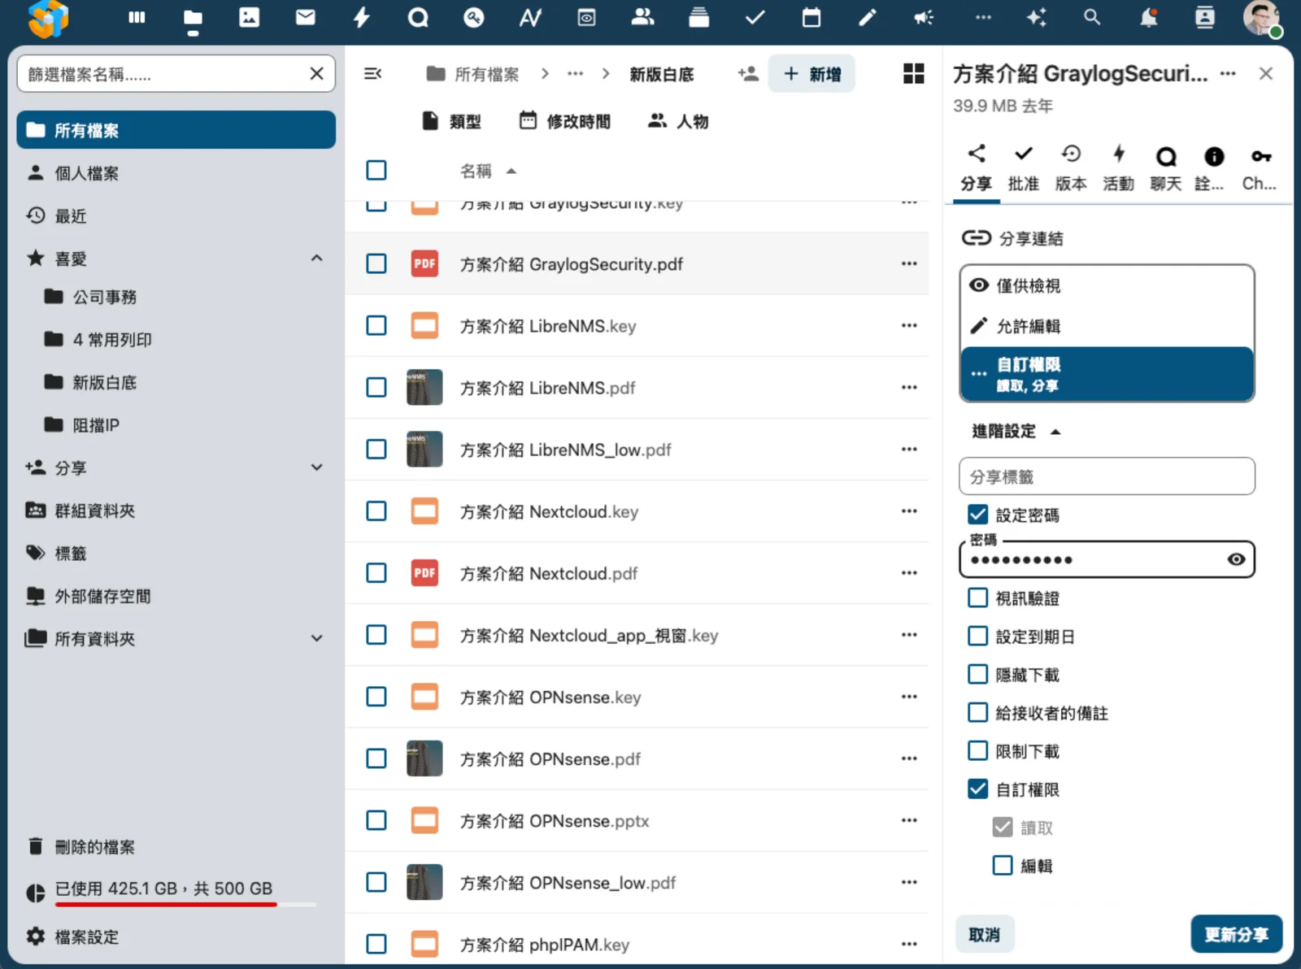Reveal password with the eye icon
Screen dimensions: 1301x969
[1236, 559]
